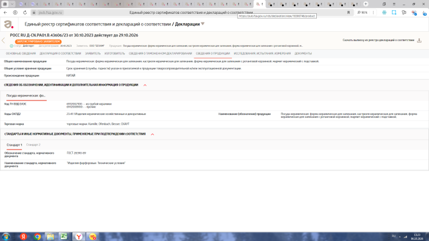Click the ОКПД2 code value starting with 23.41.1
This screenshot has width=429, height=241.
[106, 114]
